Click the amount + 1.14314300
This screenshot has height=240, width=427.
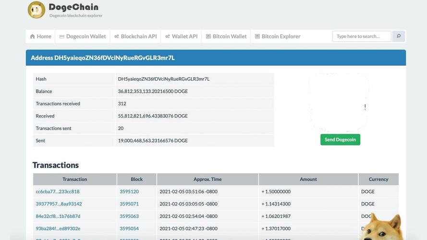[276, 204]
